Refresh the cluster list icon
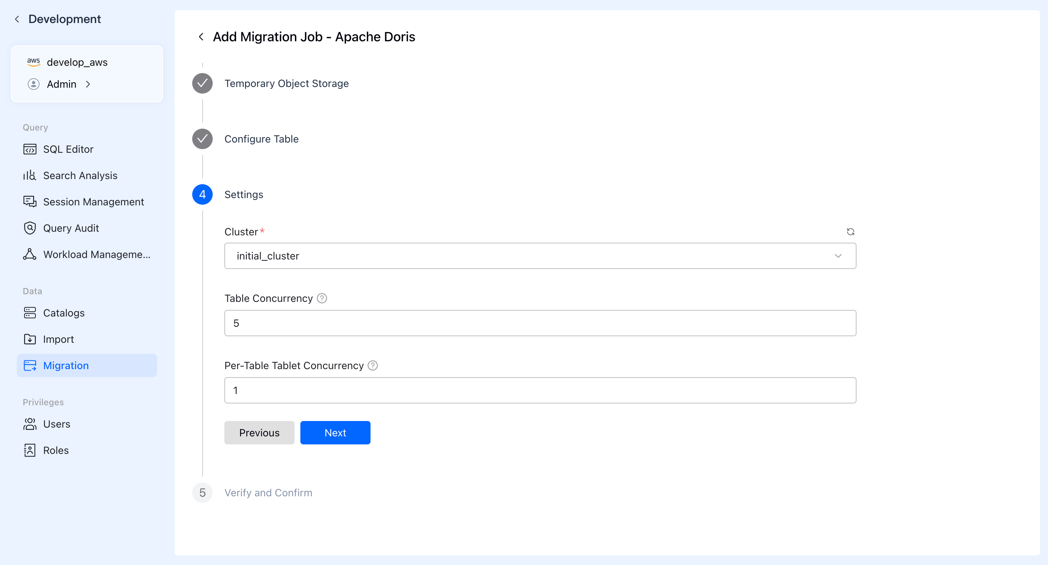Screen dimensions: 1048x565 (850, 232)
